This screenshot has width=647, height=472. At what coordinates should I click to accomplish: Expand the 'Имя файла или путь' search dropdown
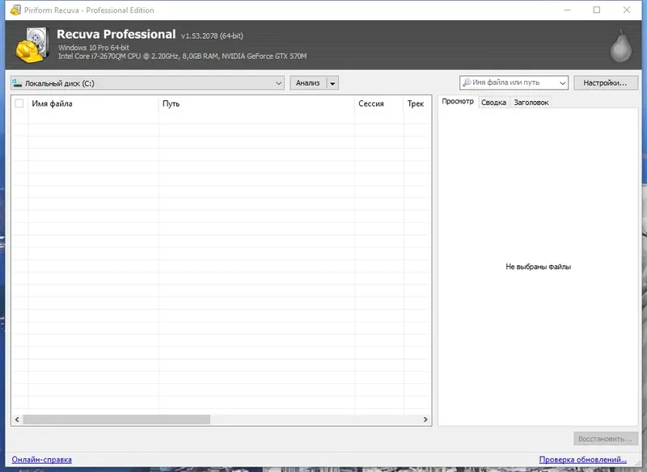(564, 82)
